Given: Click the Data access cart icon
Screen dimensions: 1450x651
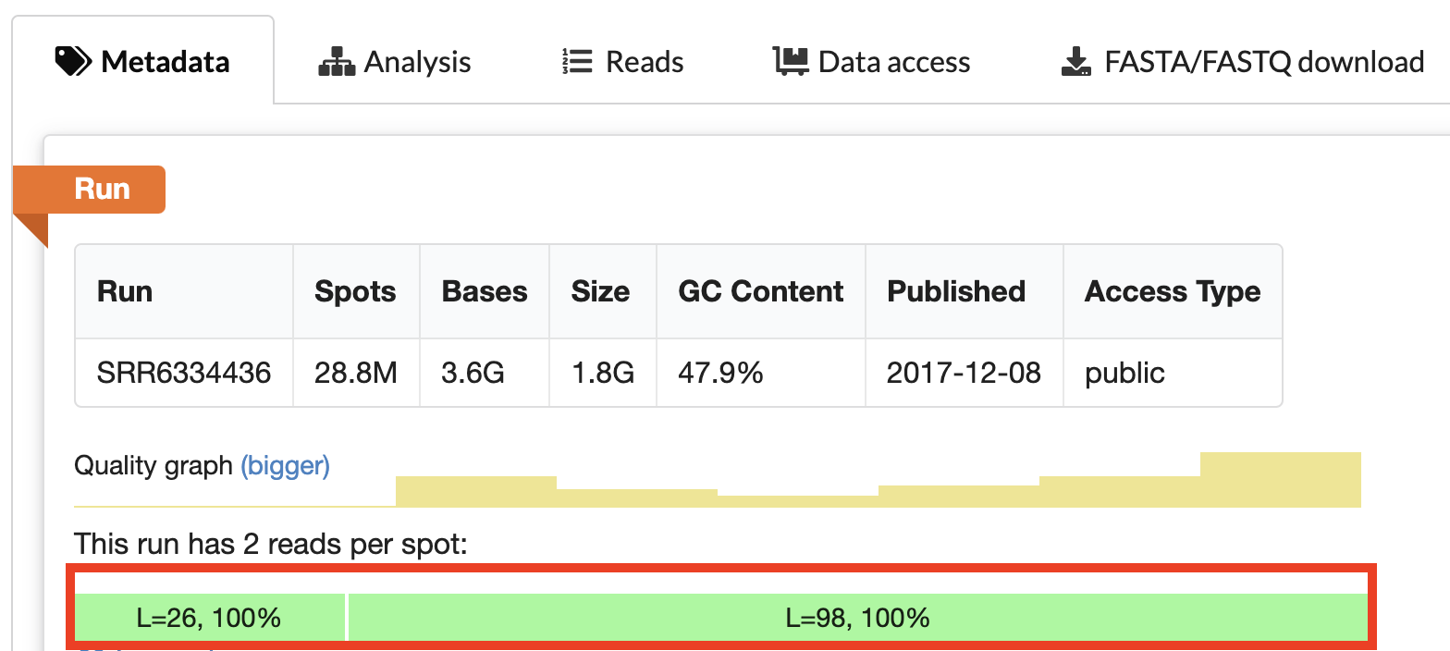Looking at the screenshot, I should [791, 62].
